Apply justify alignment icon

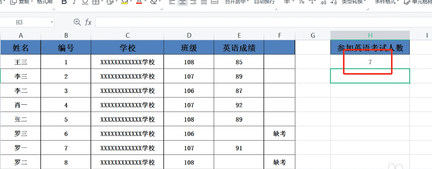pyautogui.click(x=204, y=2)
